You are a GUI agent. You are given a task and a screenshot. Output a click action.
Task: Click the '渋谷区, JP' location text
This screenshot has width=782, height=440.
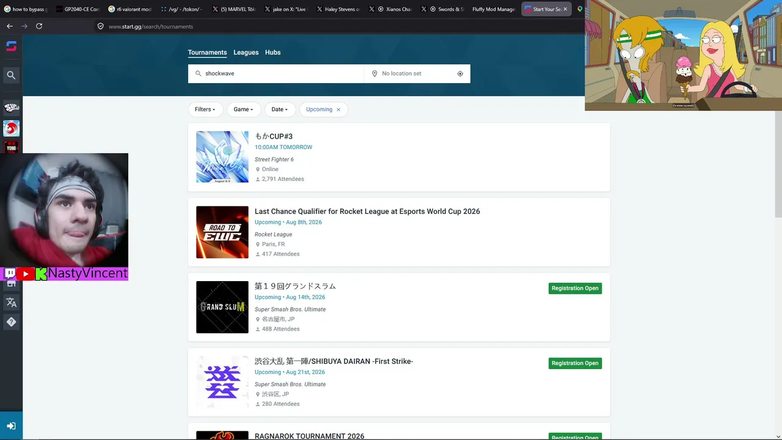tap(276, 394)
